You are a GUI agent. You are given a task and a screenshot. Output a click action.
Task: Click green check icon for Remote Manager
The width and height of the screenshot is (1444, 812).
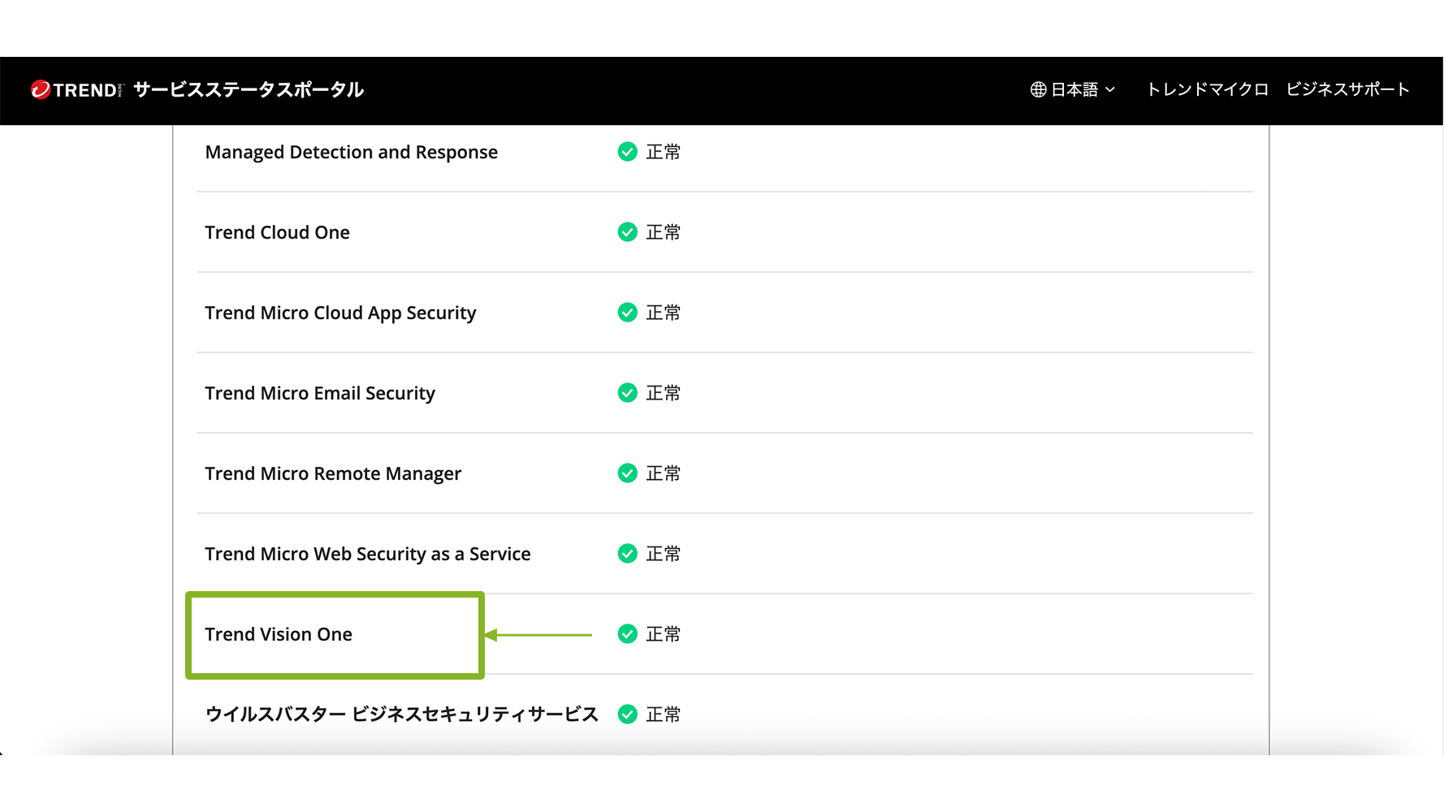[627, 473]
